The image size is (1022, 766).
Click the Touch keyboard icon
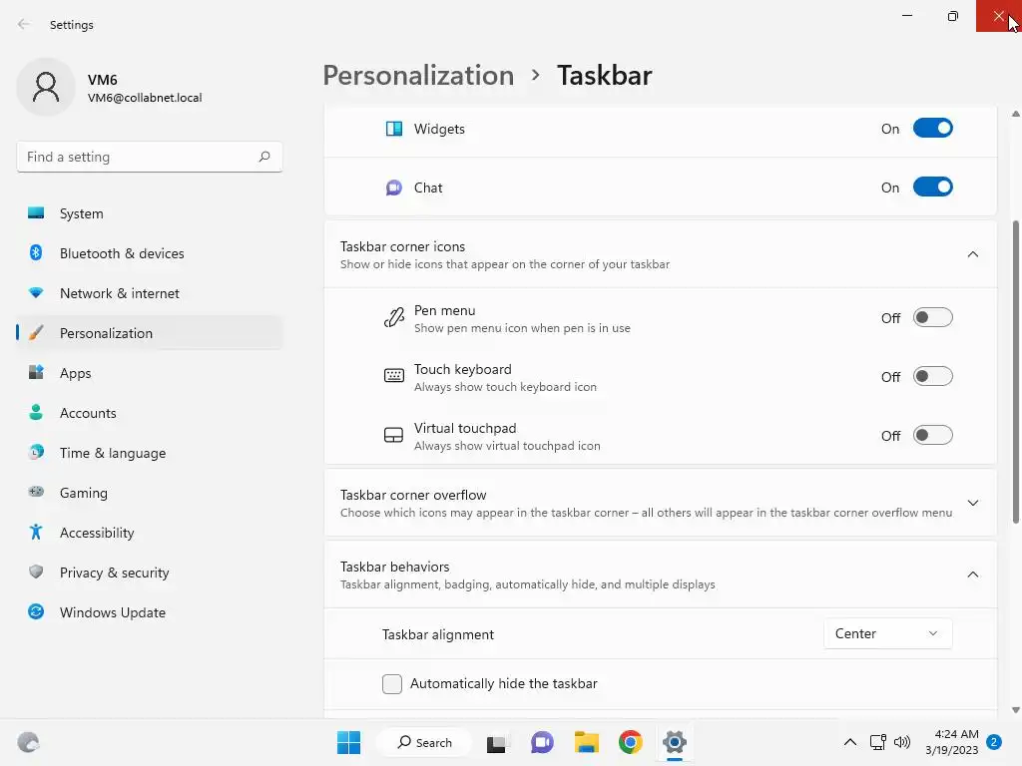click(393, 376)
